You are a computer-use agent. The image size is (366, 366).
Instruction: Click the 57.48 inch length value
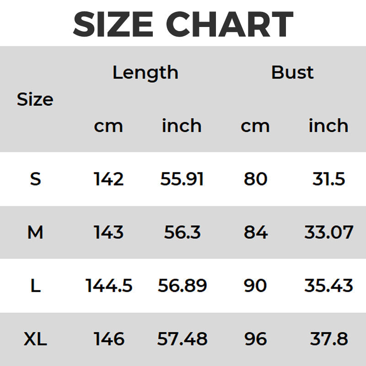click(182, 339)
